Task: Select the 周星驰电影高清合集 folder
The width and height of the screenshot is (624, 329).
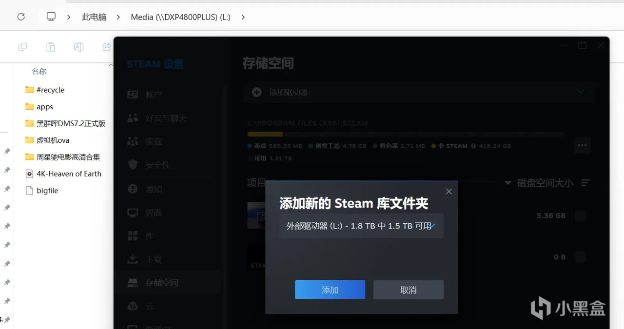Action: pyautogui.click(x=68, y=157)
